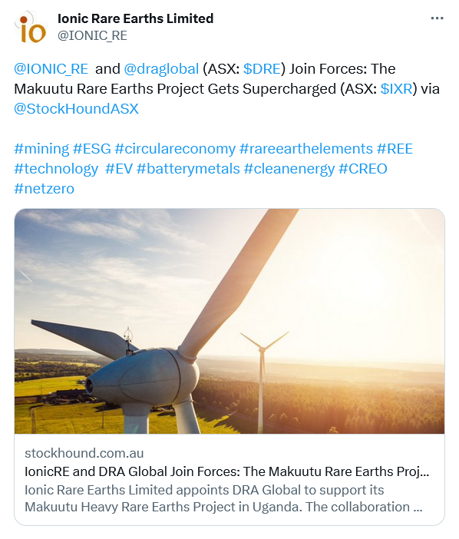Click the #technology hashtag
Image resolution: width=459 pixels, height=539 pixels.
pos(56,169)
